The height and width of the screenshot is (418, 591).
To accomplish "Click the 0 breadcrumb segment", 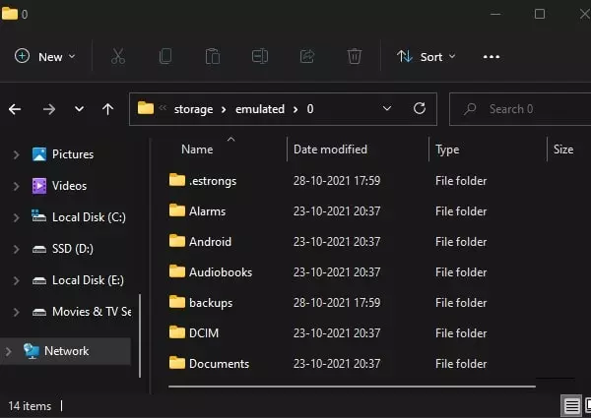I will 310,109.
